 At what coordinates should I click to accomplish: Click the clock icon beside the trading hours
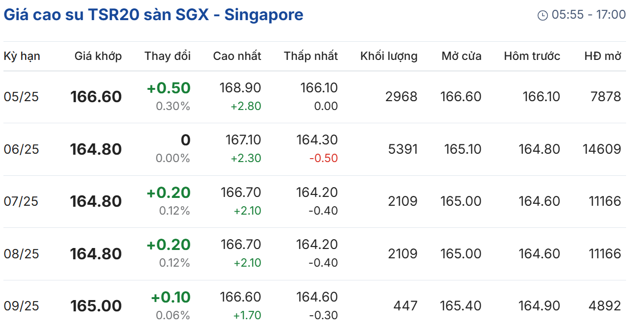(543, 16)
